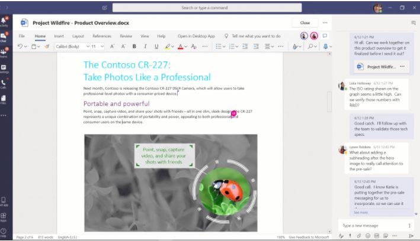420x241 pixels.
Task: Send the chat message with arrow icon
Action: click(x=411, y=236)
